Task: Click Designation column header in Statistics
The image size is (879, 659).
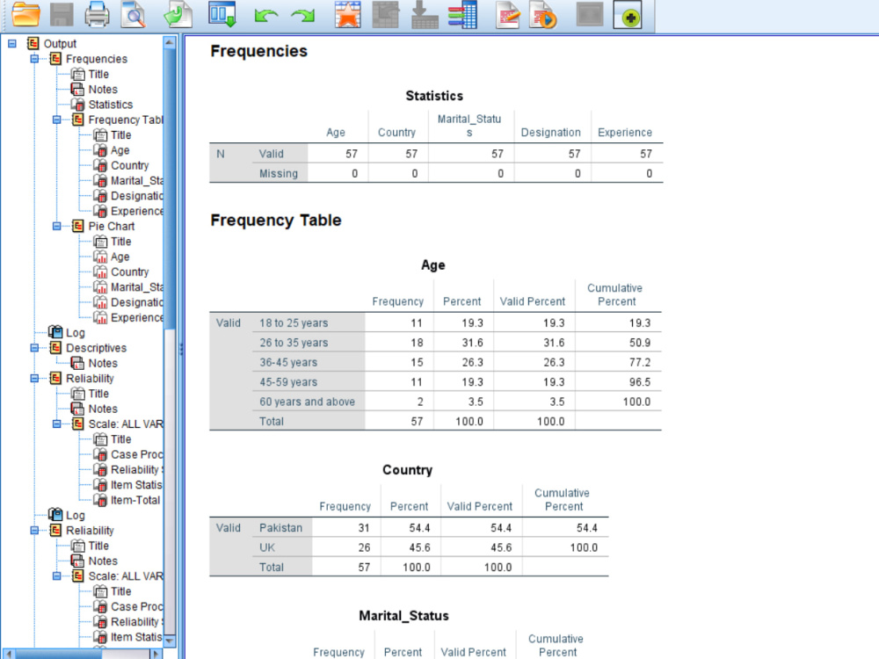Action: (x=551, y=133)
